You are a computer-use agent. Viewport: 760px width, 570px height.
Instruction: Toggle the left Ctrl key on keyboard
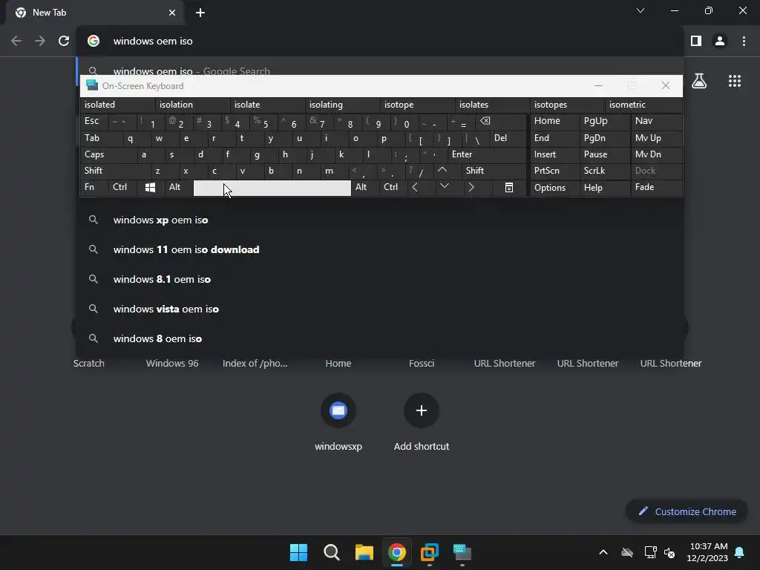click(122, 187)
